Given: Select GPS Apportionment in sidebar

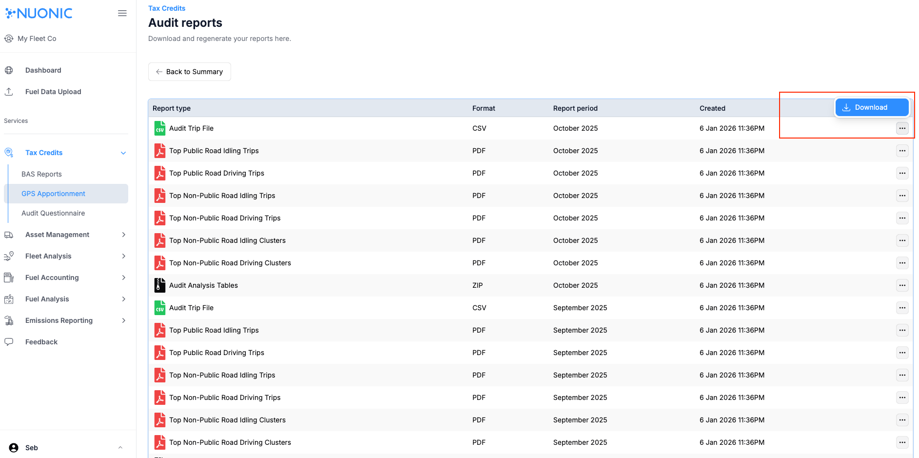Looking at the screenshot, I should [x=66, y=194].
